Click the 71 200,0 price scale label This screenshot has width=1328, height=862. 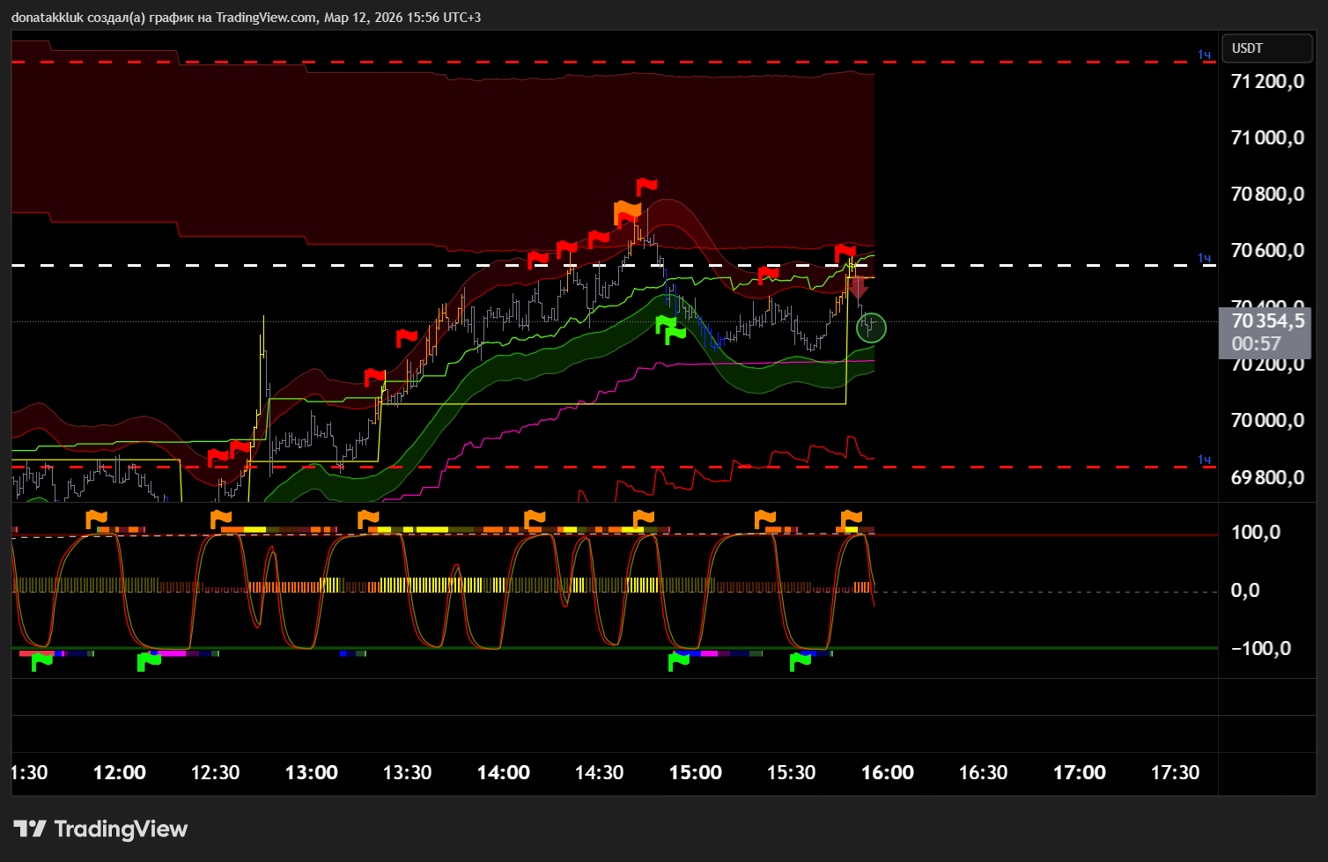coord(1267,82)
